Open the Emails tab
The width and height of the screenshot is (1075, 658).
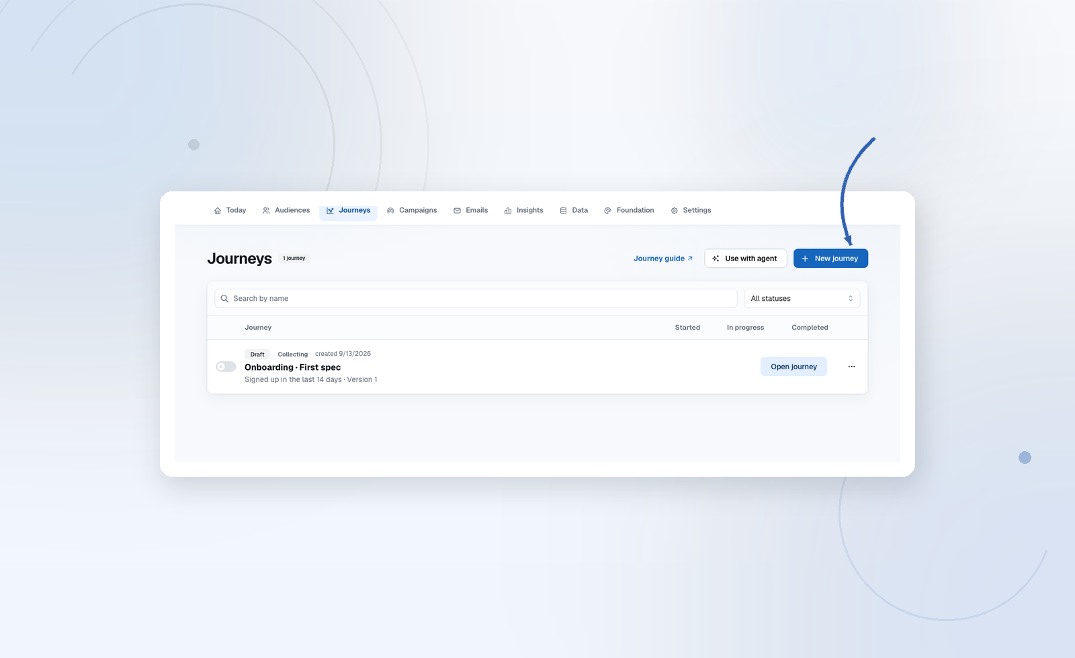(x=470, y=210)
